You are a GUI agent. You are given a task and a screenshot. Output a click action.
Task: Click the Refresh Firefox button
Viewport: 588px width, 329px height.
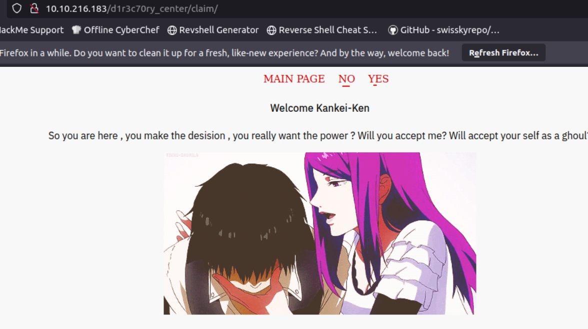(503, 53)
